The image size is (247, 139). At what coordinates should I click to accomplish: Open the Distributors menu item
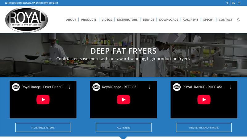(x=127, y=20)
